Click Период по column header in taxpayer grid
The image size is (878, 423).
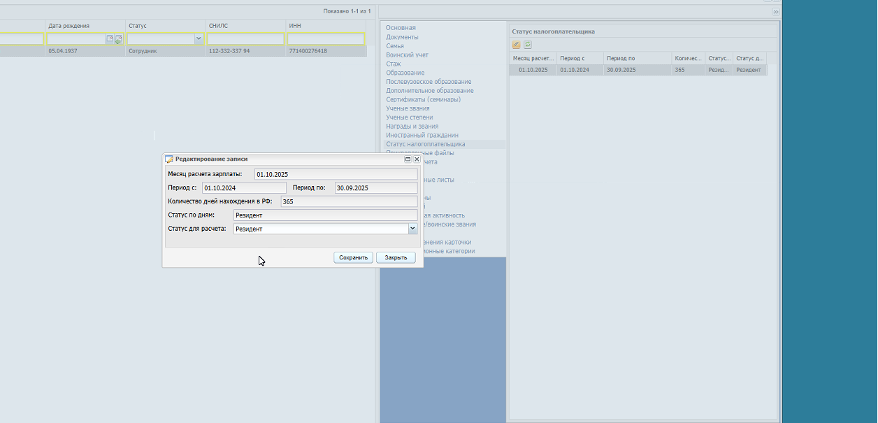(x=638, y=59)
